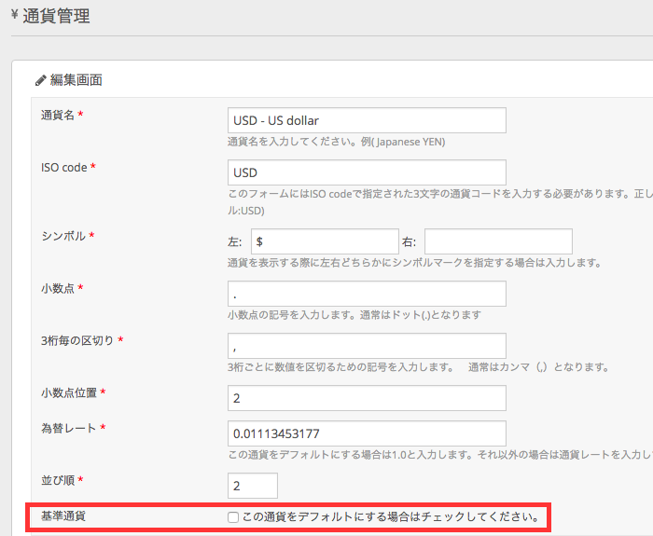Screen dimensions: 653x536
Task: Click into the ISO code input box
Action: [367, 172]
